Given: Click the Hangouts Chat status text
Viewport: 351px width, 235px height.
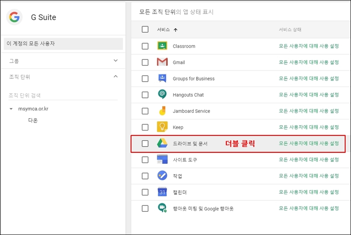Looking at the screenshot, I should tap(309, 95).
